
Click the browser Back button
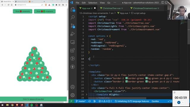click(2, 5)
